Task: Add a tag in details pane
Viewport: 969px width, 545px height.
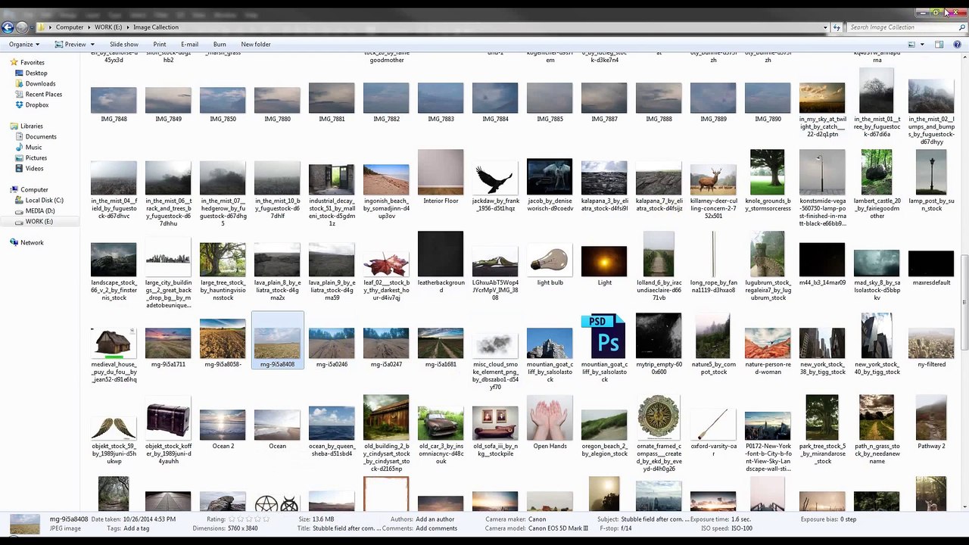Action: (136, 528)
